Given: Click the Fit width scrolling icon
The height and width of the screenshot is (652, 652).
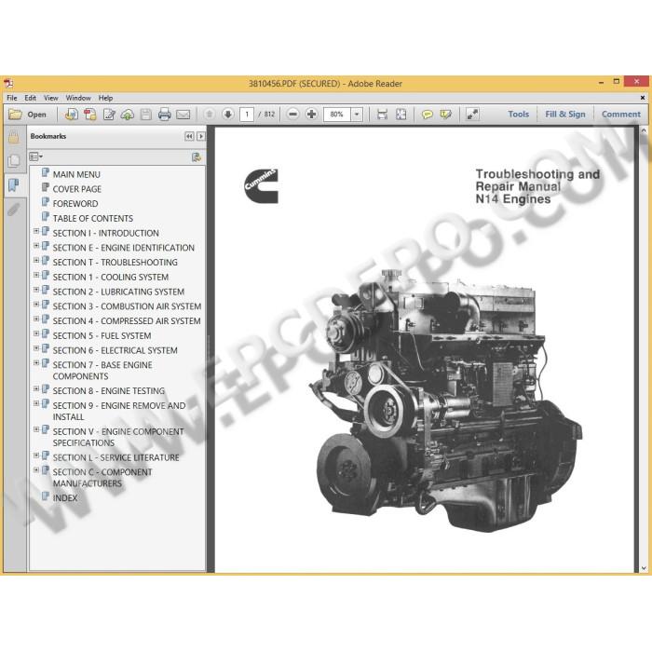Looking at the screenshot, I should tap(382, 114).
